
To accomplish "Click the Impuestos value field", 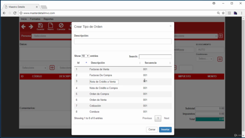I will 210,114.
